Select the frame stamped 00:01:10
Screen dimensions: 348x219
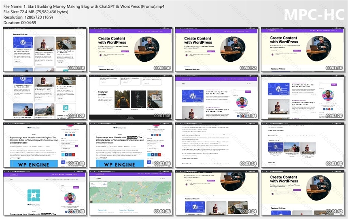tap(303, 50)
